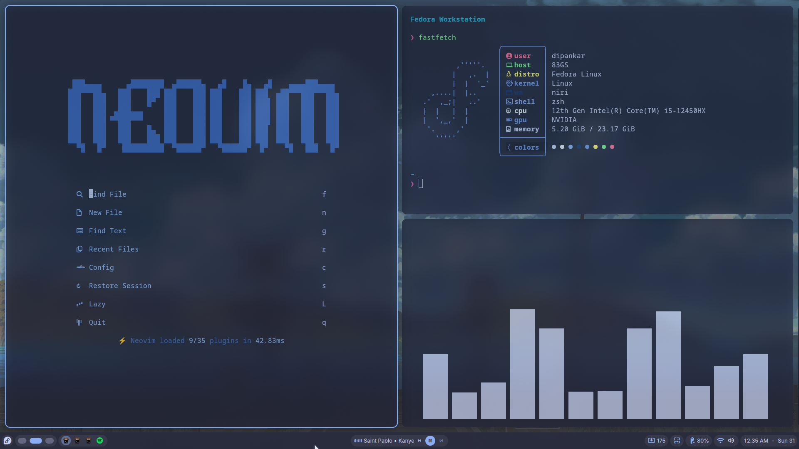Click the zzz icon beside Lazy
This screenshot has height=449, width=799.
(x=79, y=304)
